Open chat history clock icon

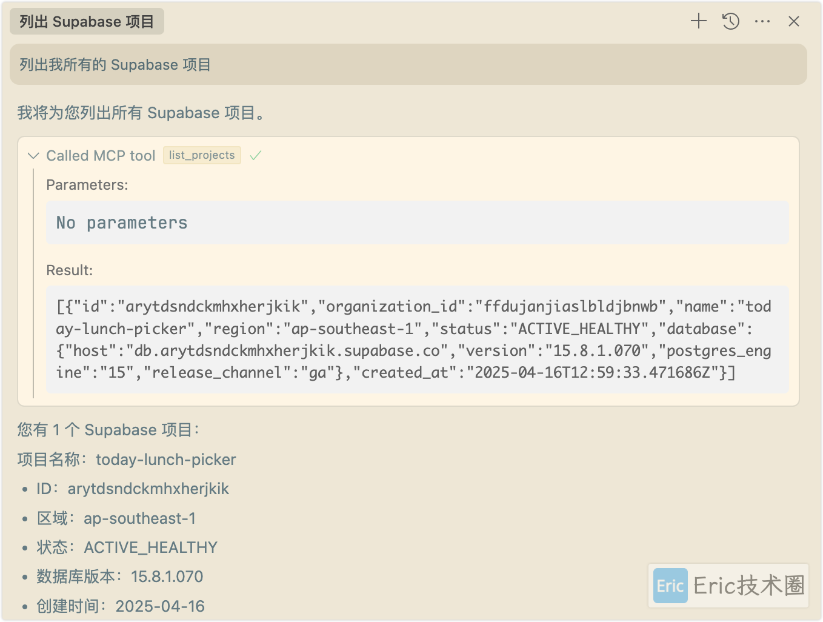point(731,21)
